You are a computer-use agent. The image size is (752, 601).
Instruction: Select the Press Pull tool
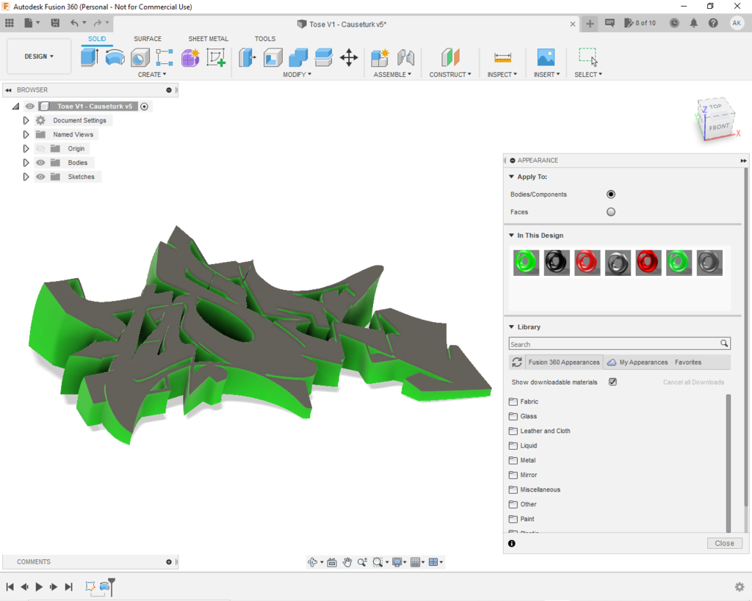(x=247, y=57)
